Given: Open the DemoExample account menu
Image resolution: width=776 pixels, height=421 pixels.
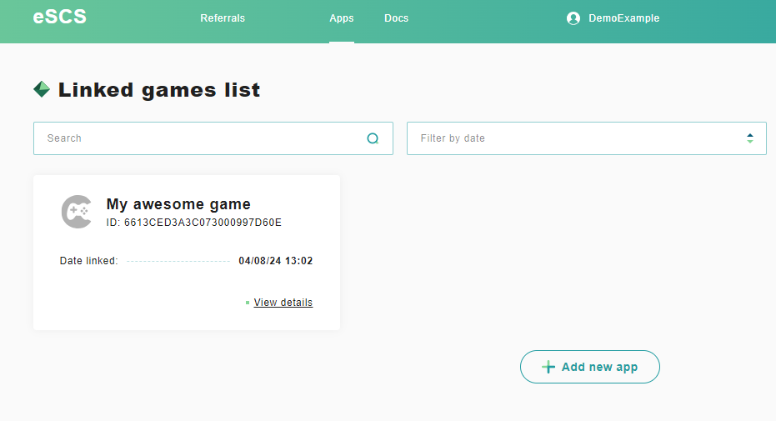Looking at the screenshot, I should tap(623, 18).
